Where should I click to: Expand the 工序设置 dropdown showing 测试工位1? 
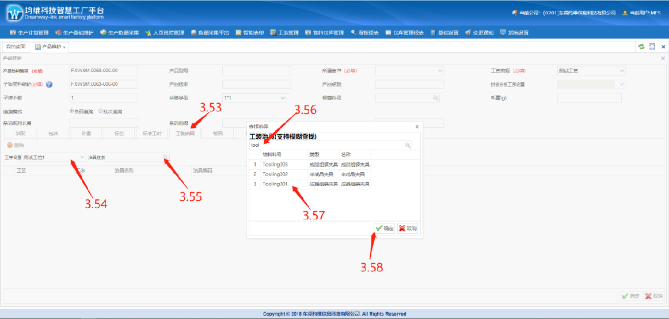82,157
